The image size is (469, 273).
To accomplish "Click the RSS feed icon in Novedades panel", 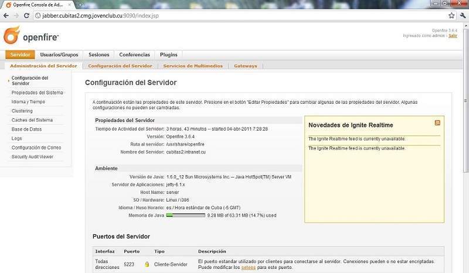I will (x=437, y=122).
